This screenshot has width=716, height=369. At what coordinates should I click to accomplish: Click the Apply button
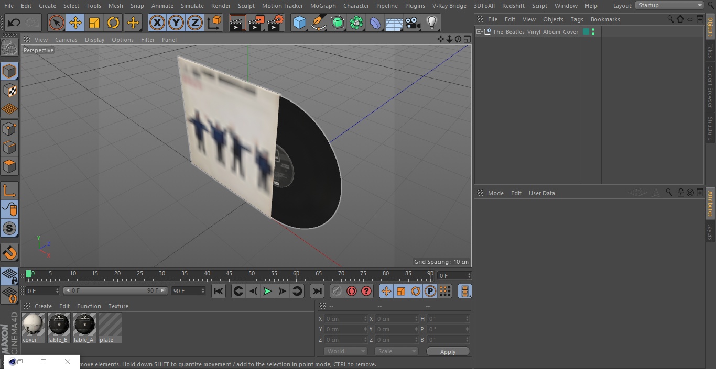pyautogui.click(x=448, y=352)
